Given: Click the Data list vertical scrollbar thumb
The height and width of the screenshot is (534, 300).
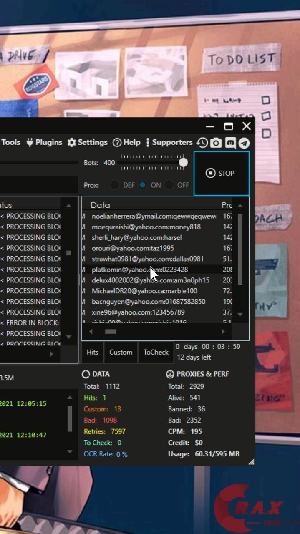Looking at the screenshot, I should coord(240,249).
